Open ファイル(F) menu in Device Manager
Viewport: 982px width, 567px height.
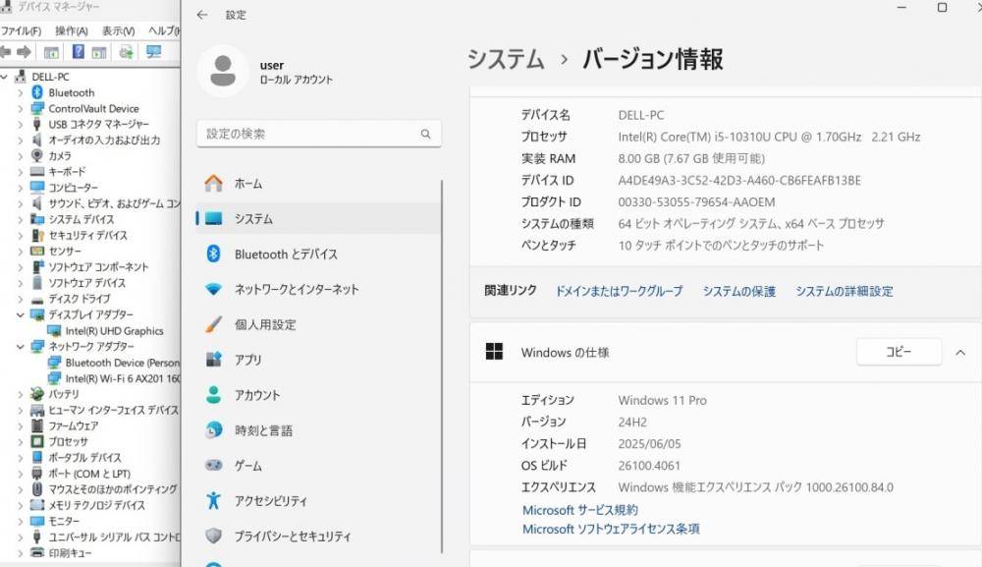pyautogui.click(x=21, y=30)
